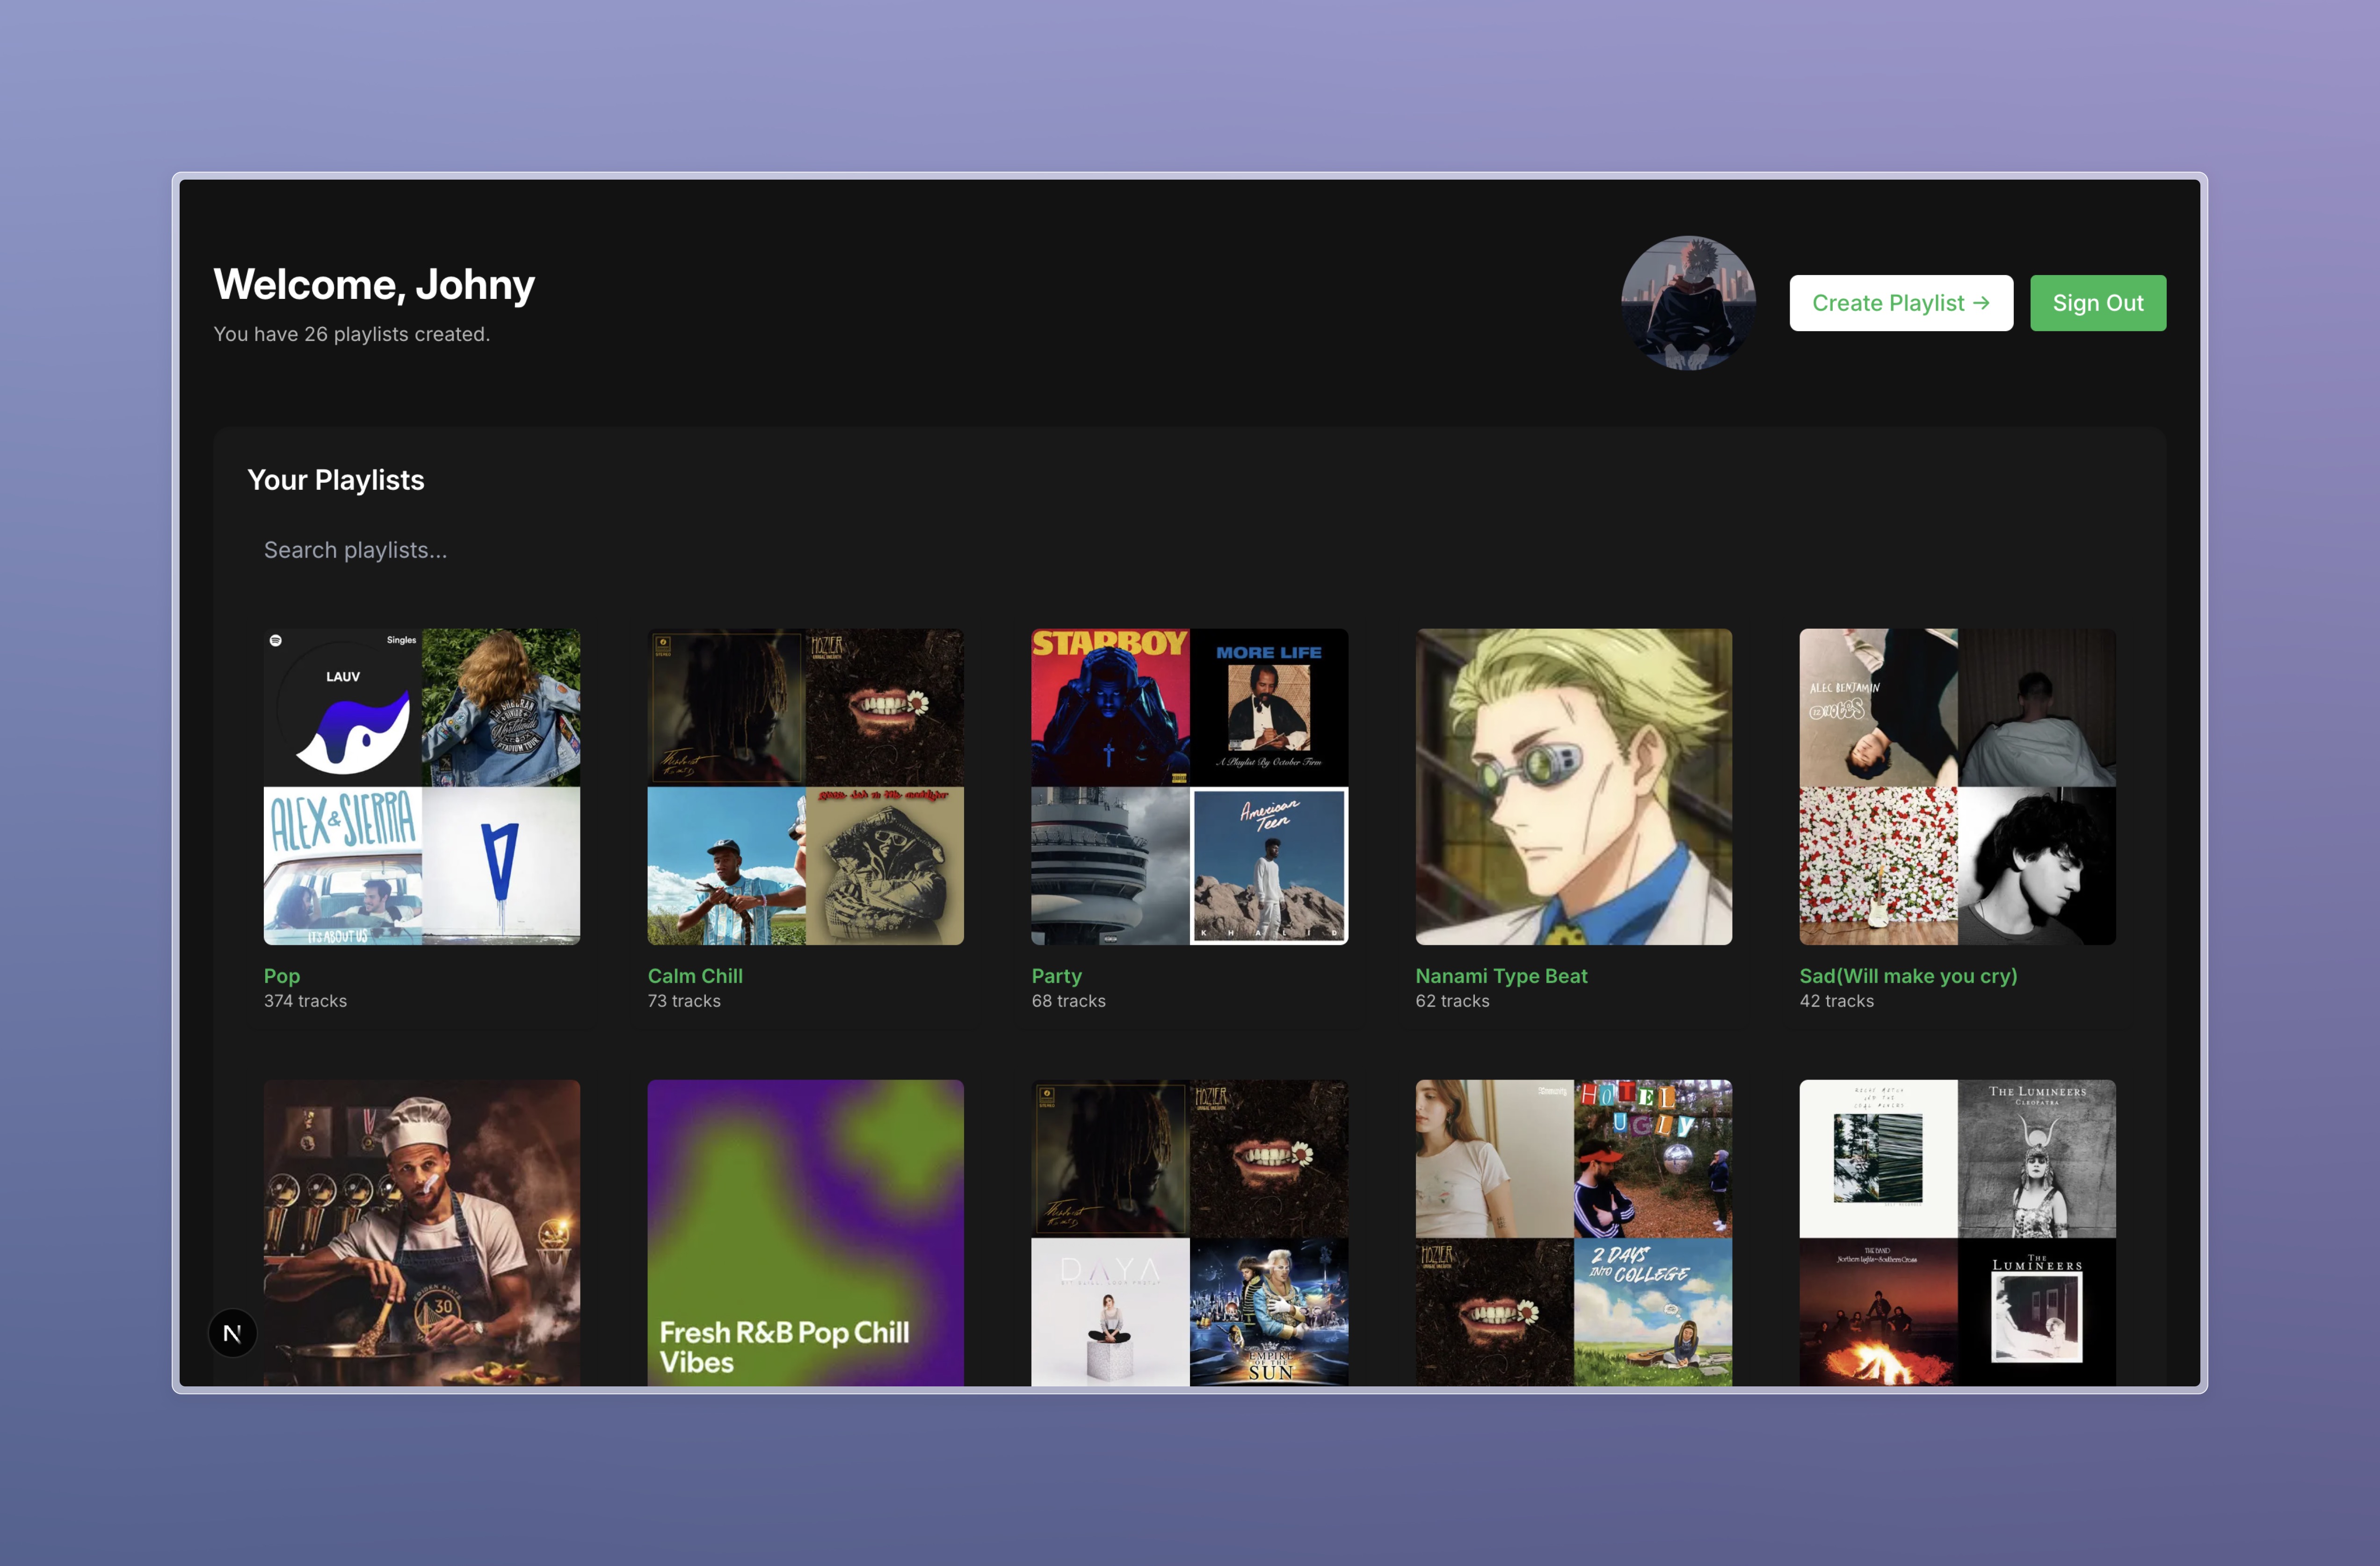Select the Pop playlist title link
Image resolution: width=2380 pixels, height=1566 pixels.
point(282,976)
